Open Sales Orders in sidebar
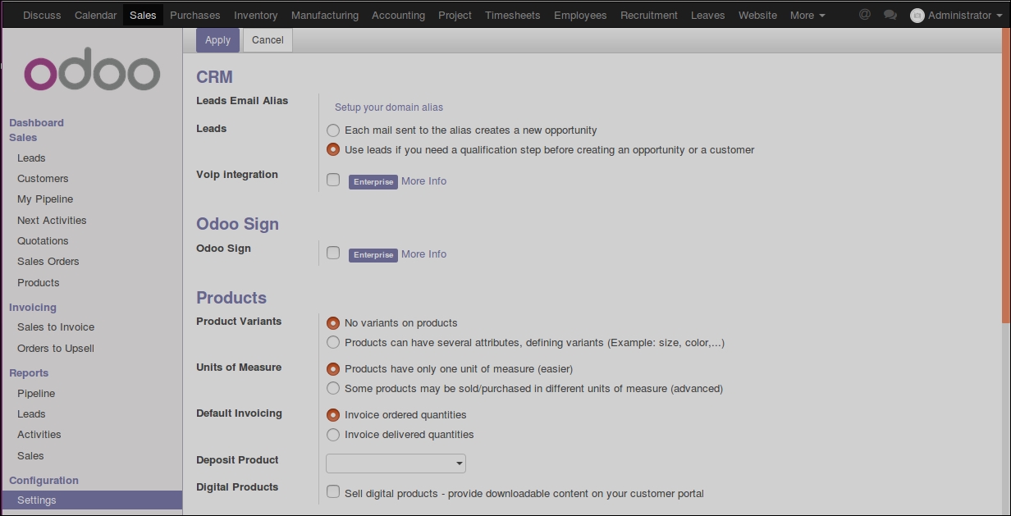This screenshot has width=1011, height=516. (x=48, y=262)
